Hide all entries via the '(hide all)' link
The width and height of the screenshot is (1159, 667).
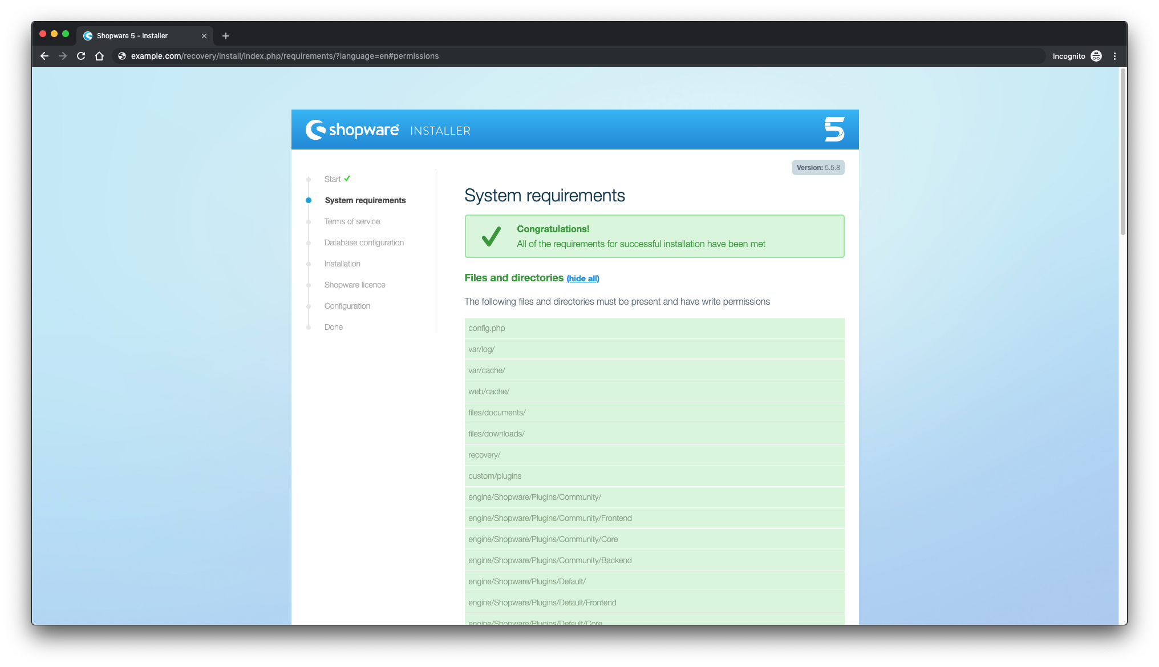coord(583,278)
